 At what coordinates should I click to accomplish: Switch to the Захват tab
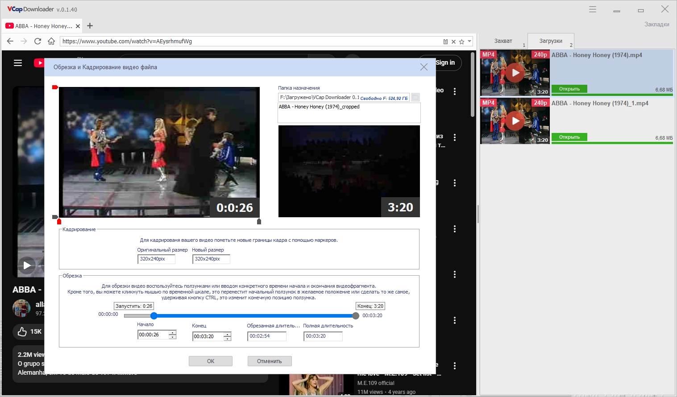(503, 41)
